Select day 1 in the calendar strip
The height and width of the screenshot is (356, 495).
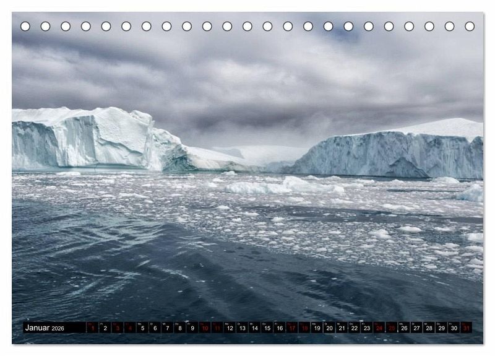pos(92,328)
